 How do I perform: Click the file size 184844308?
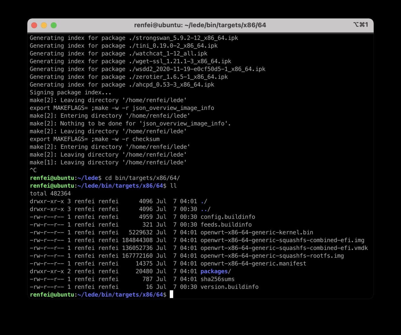pos(137,240)
